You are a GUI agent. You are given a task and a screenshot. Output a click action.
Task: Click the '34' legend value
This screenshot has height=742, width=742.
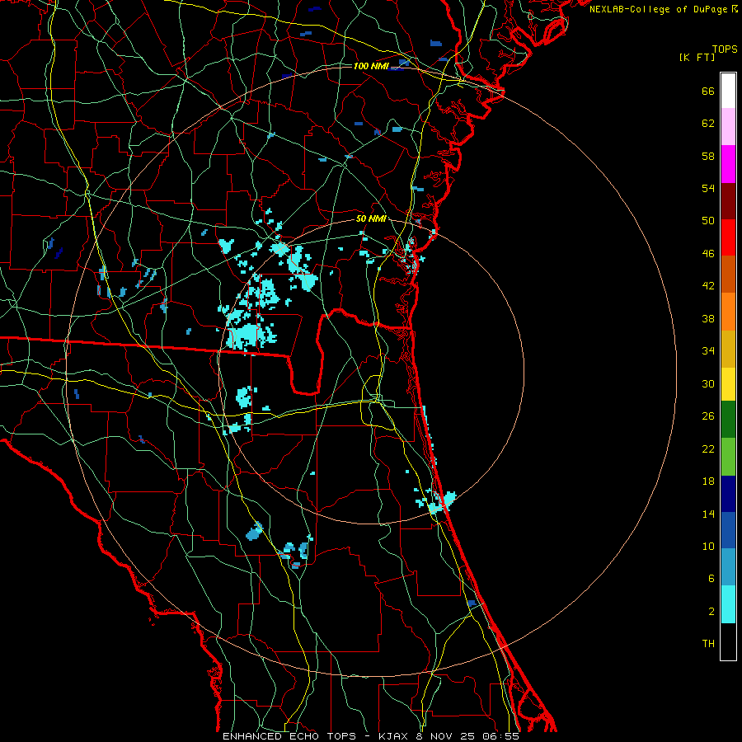(x=708, y=351)
